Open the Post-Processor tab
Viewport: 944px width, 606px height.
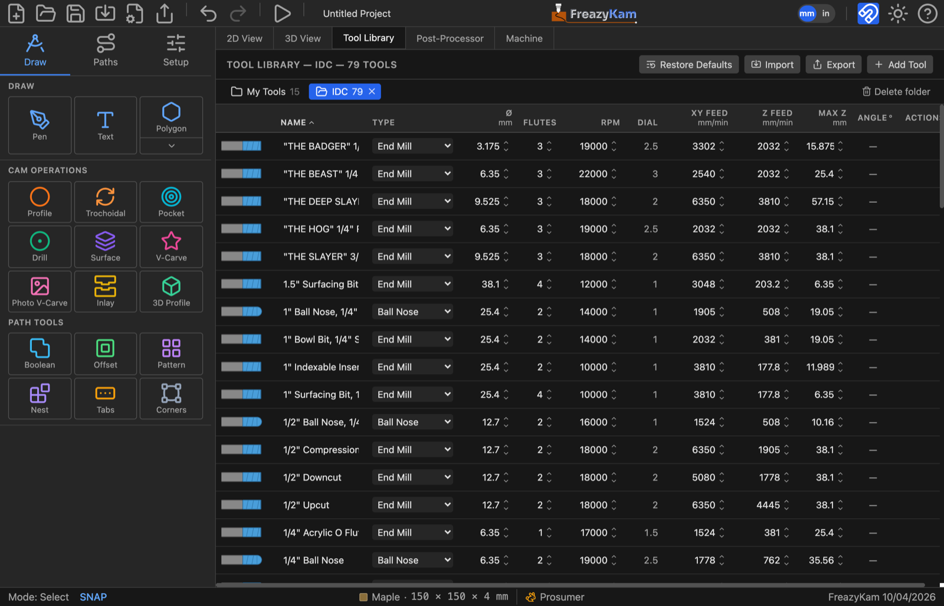coord(450,38)
